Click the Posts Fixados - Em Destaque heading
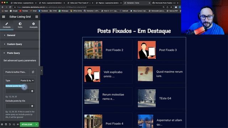 [134, 31]
